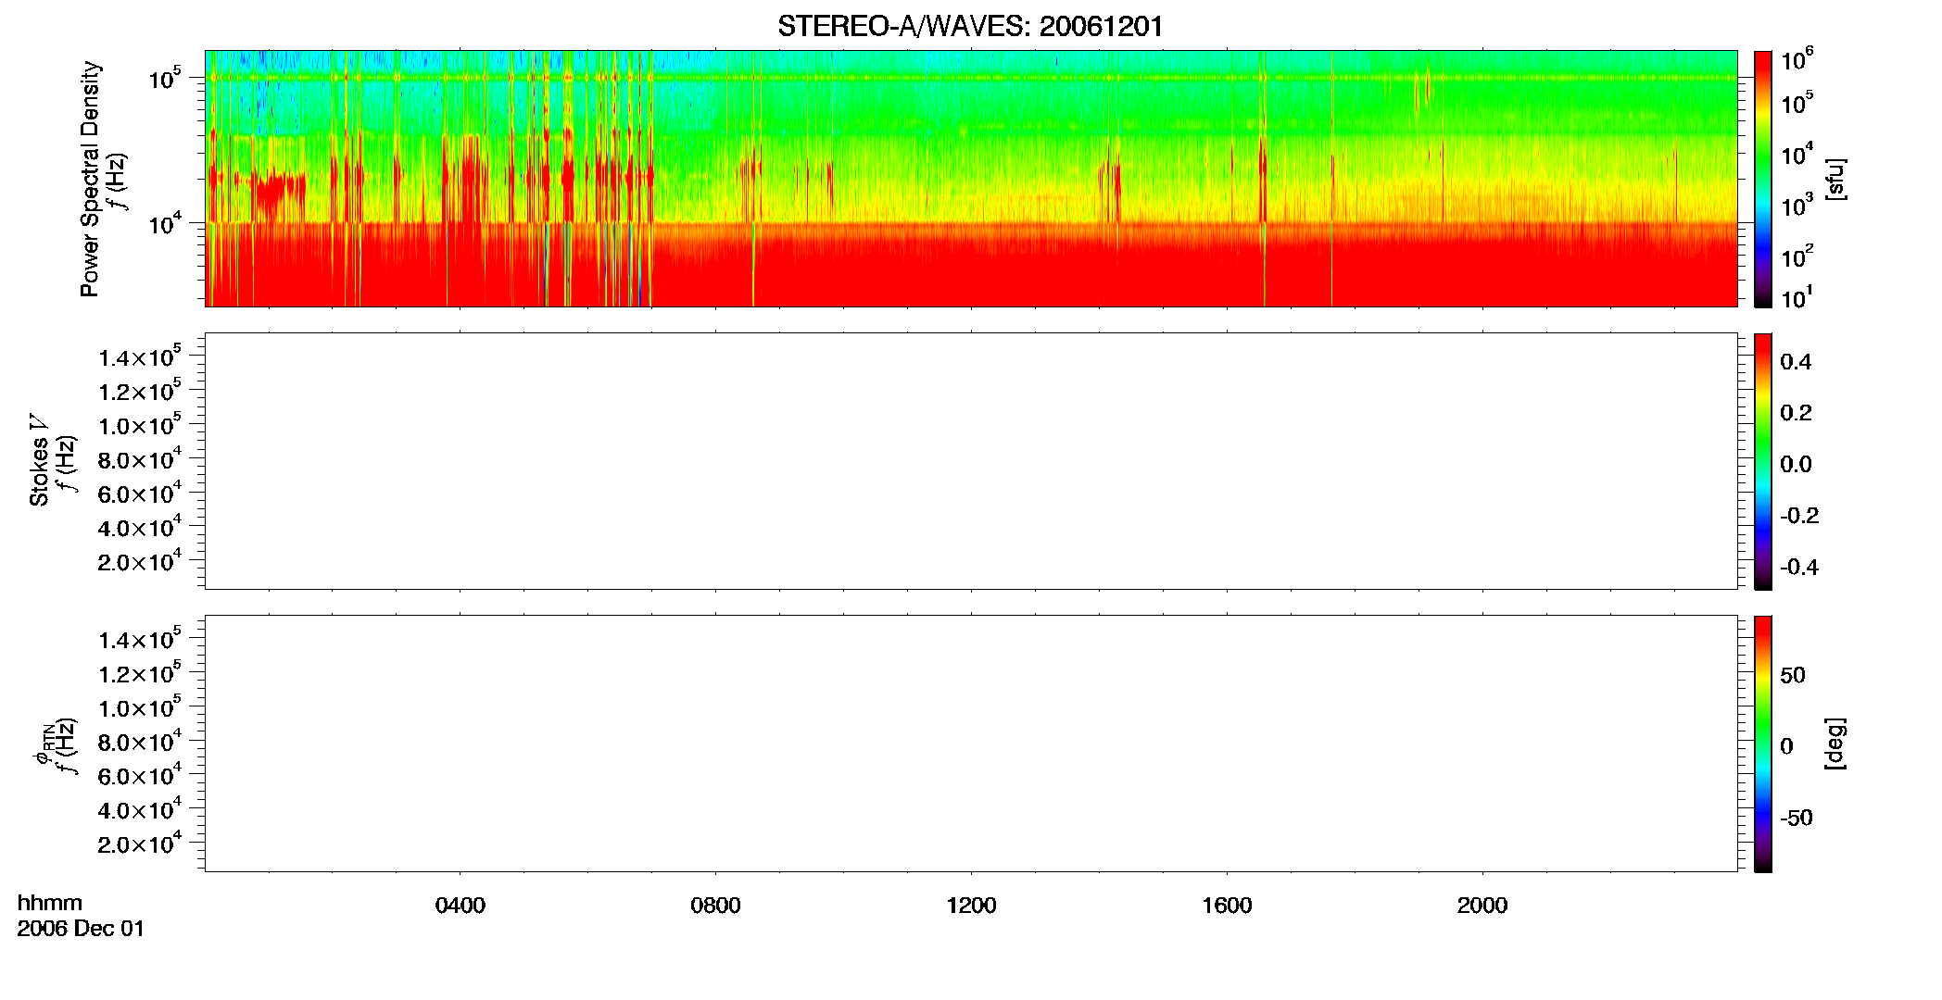Click the 0400 time tick label
Screen dimensions: 1942x1000
(x=460, y=906)
